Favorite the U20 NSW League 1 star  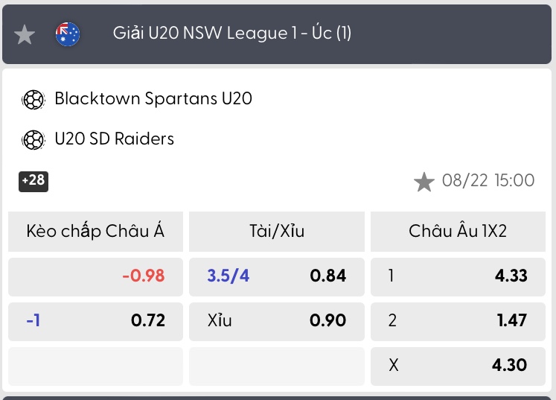pos(25,34)
